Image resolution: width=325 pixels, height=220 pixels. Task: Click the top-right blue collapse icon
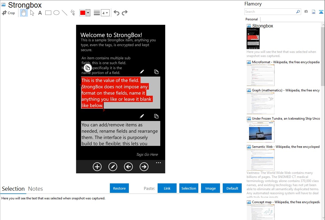click(x=321, y=12)
